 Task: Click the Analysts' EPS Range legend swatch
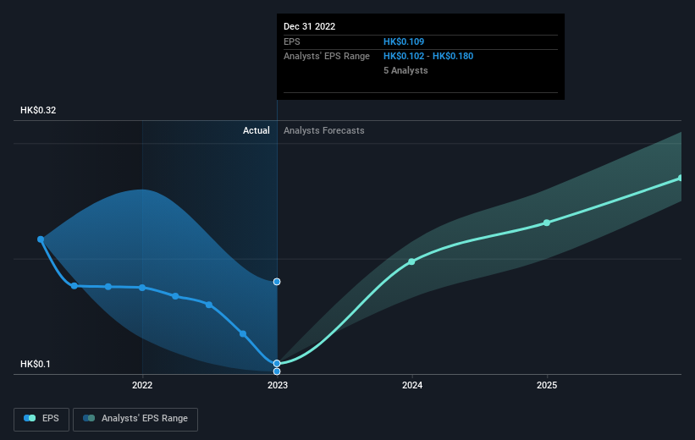click(x=89, y=418)
